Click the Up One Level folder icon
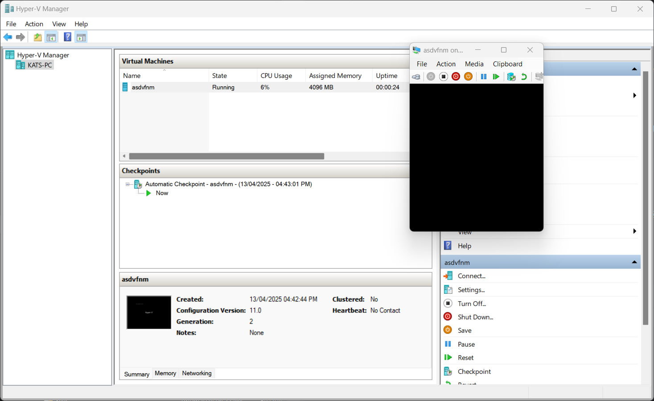 point(38,37)
